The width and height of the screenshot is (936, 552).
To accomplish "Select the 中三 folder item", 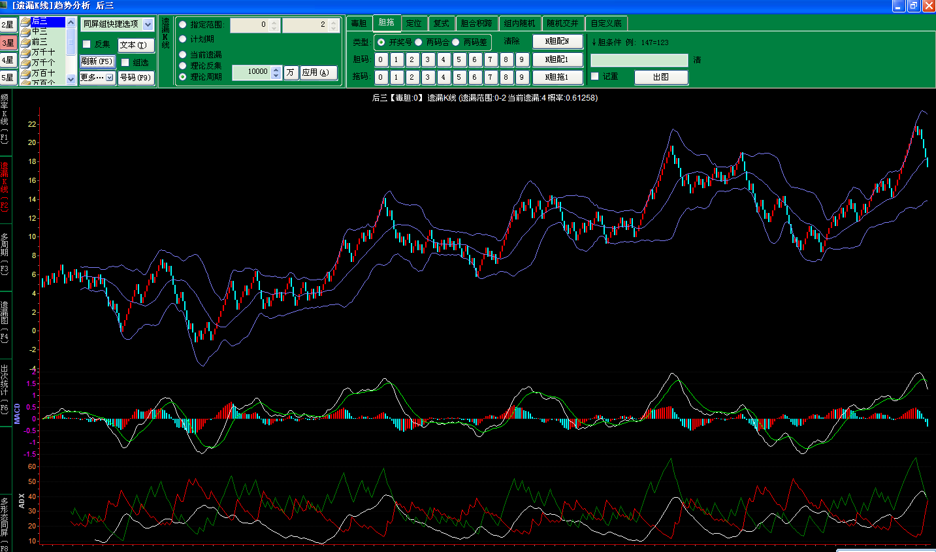I will point(39,31).
